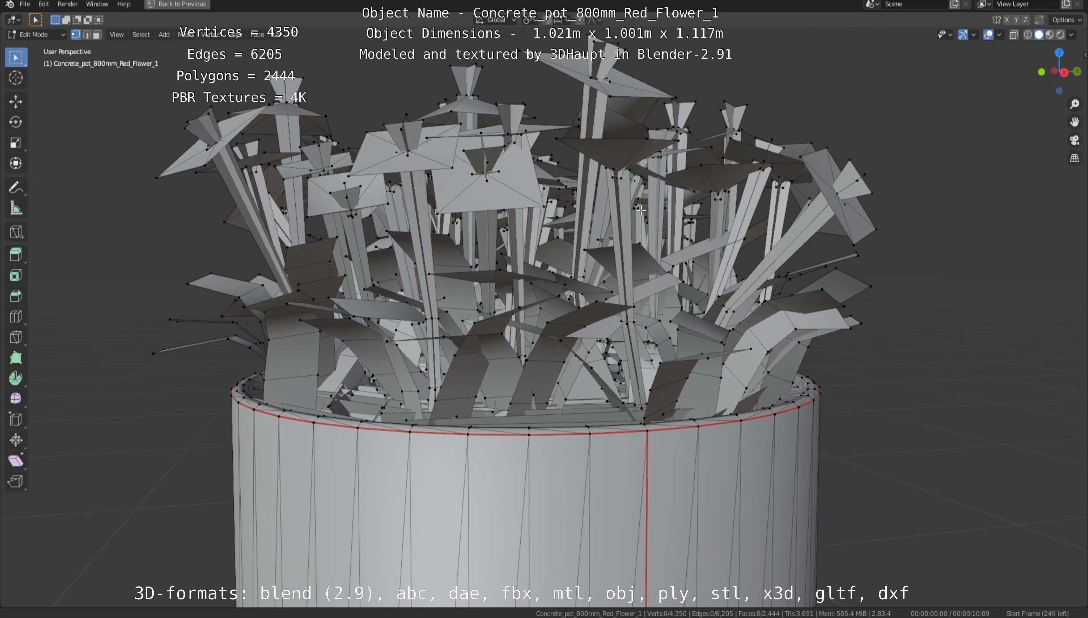Open the Render menu
The image size is (1088, 618).
tap(68, 4)
